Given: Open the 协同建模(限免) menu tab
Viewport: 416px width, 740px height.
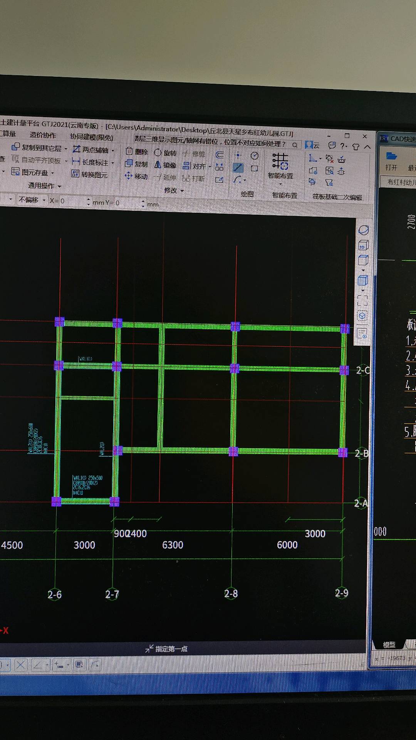Looking at the screenshot, I should point(92,137).
